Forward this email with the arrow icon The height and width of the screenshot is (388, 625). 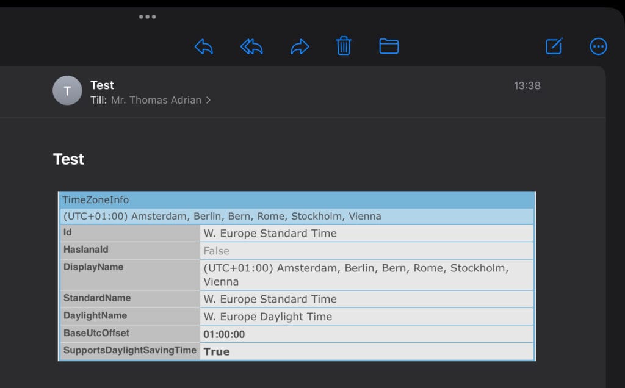(x=300, y=46)
